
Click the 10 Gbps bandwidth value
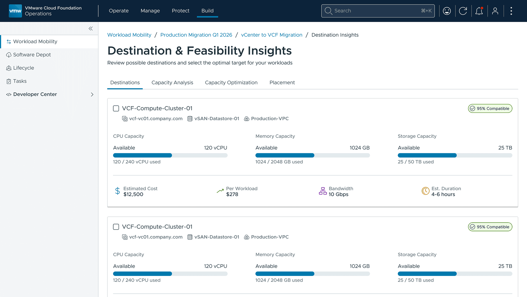click(339, 195)
